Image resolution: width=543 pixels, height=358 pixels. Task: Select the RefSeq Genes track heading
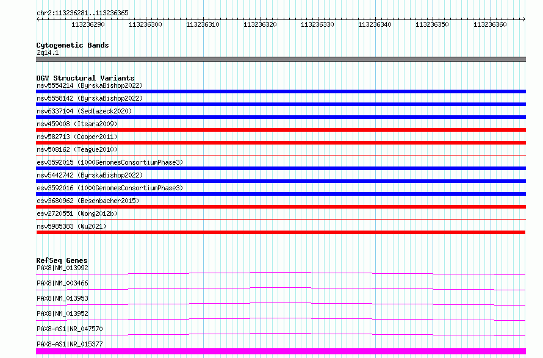[62, 260]
